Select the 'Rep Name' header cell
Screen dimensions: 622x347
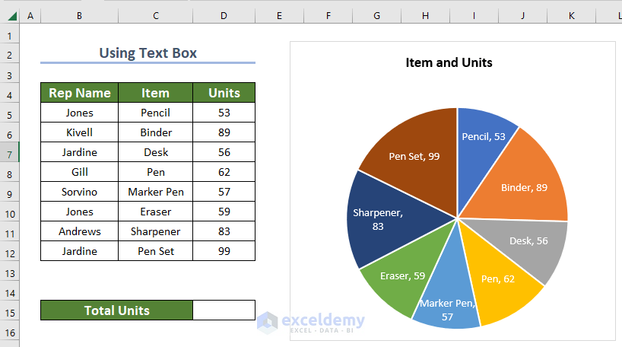click(x=79, y=93)
